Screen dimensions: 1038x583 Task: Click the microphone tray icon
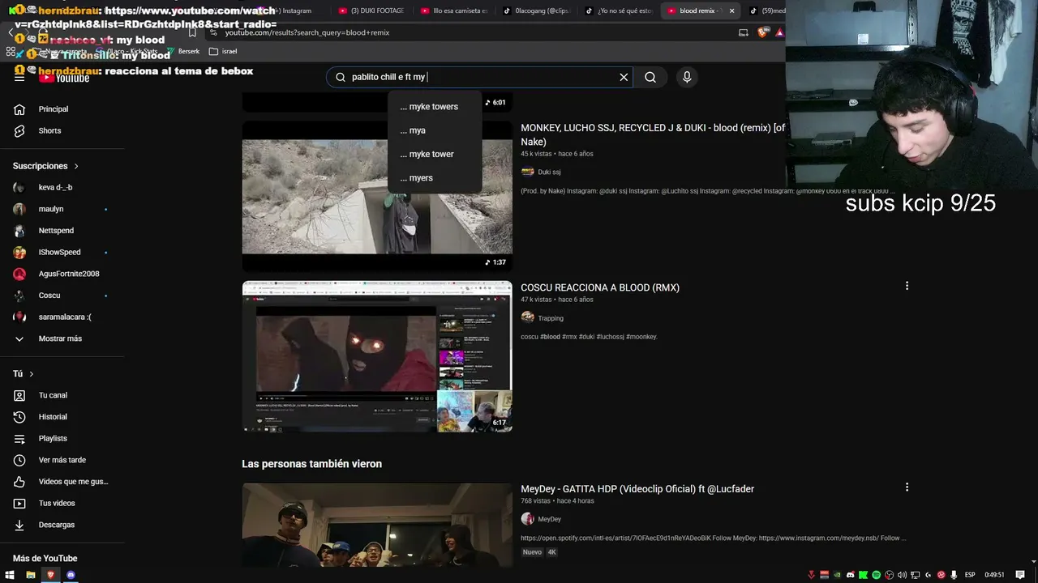(x=954, y=575)
